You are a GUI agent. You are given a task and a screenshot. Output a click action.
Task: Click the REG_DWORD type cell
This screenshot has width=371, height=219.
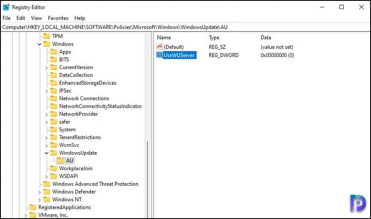224,55
